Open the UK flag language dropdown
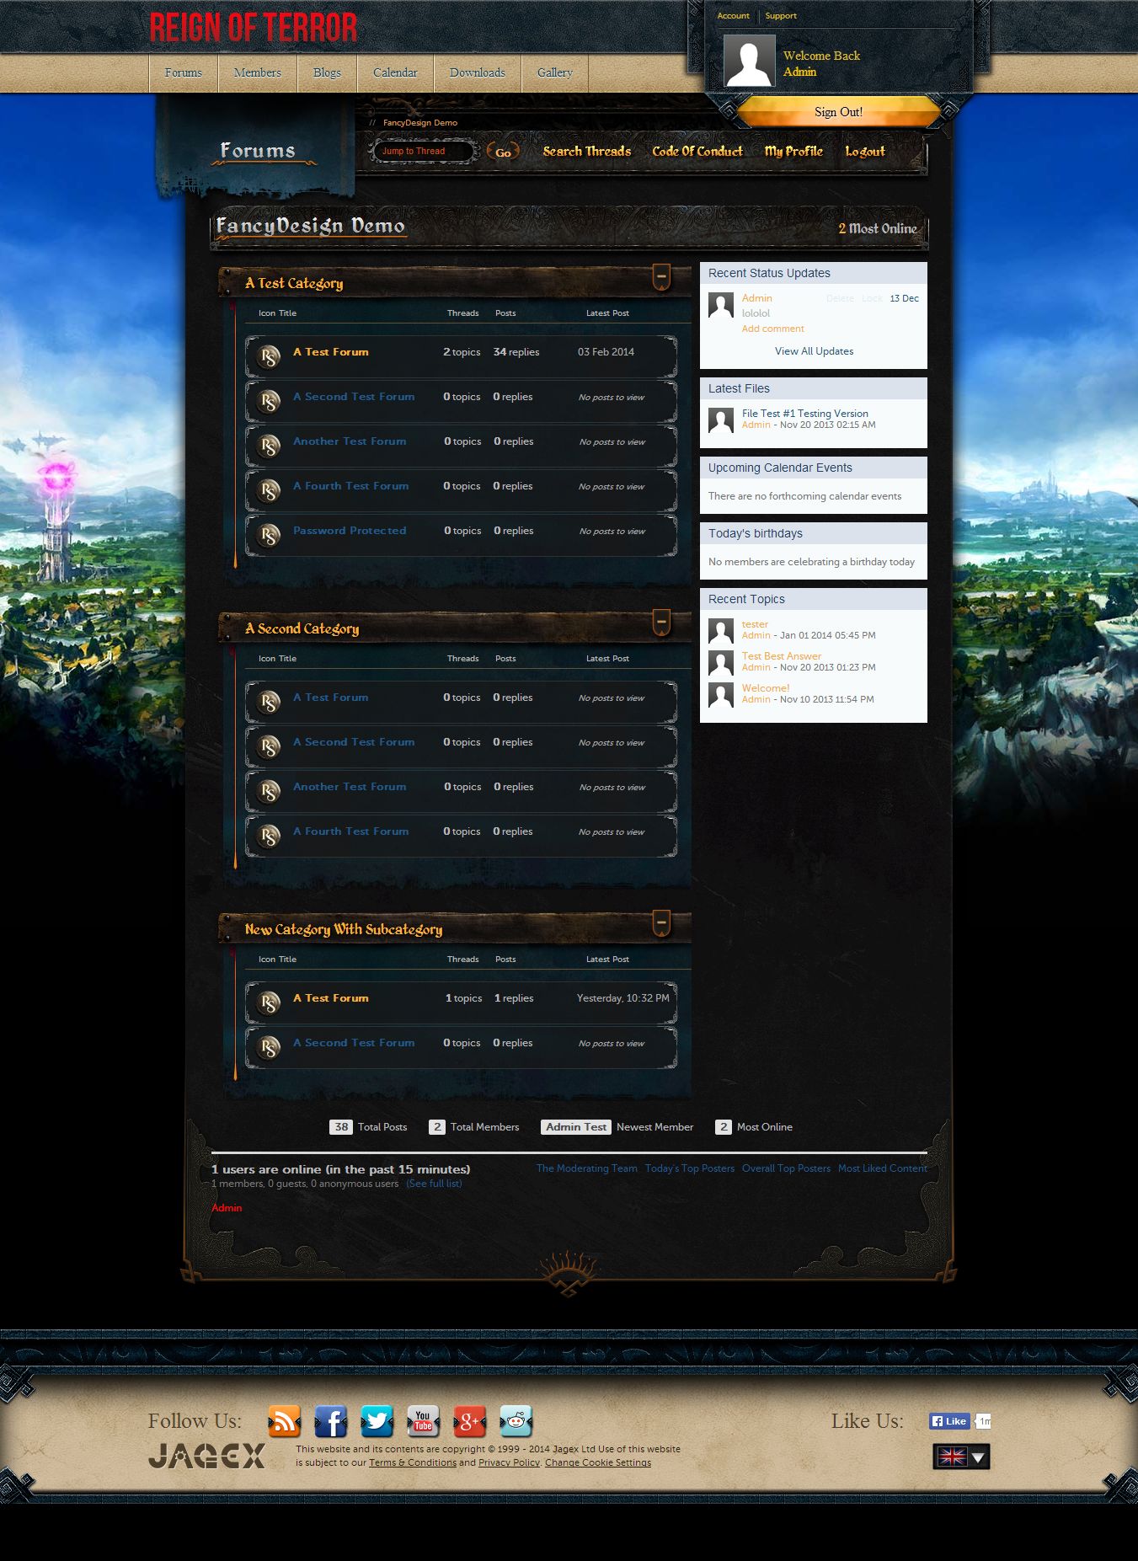The height and width of the screenshot is (1561, 1138). 961,1457
